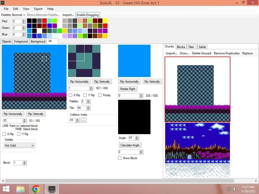Increase the Red value stepper
The width and height of the screenshot is (259, 194).
pos(24,20)
